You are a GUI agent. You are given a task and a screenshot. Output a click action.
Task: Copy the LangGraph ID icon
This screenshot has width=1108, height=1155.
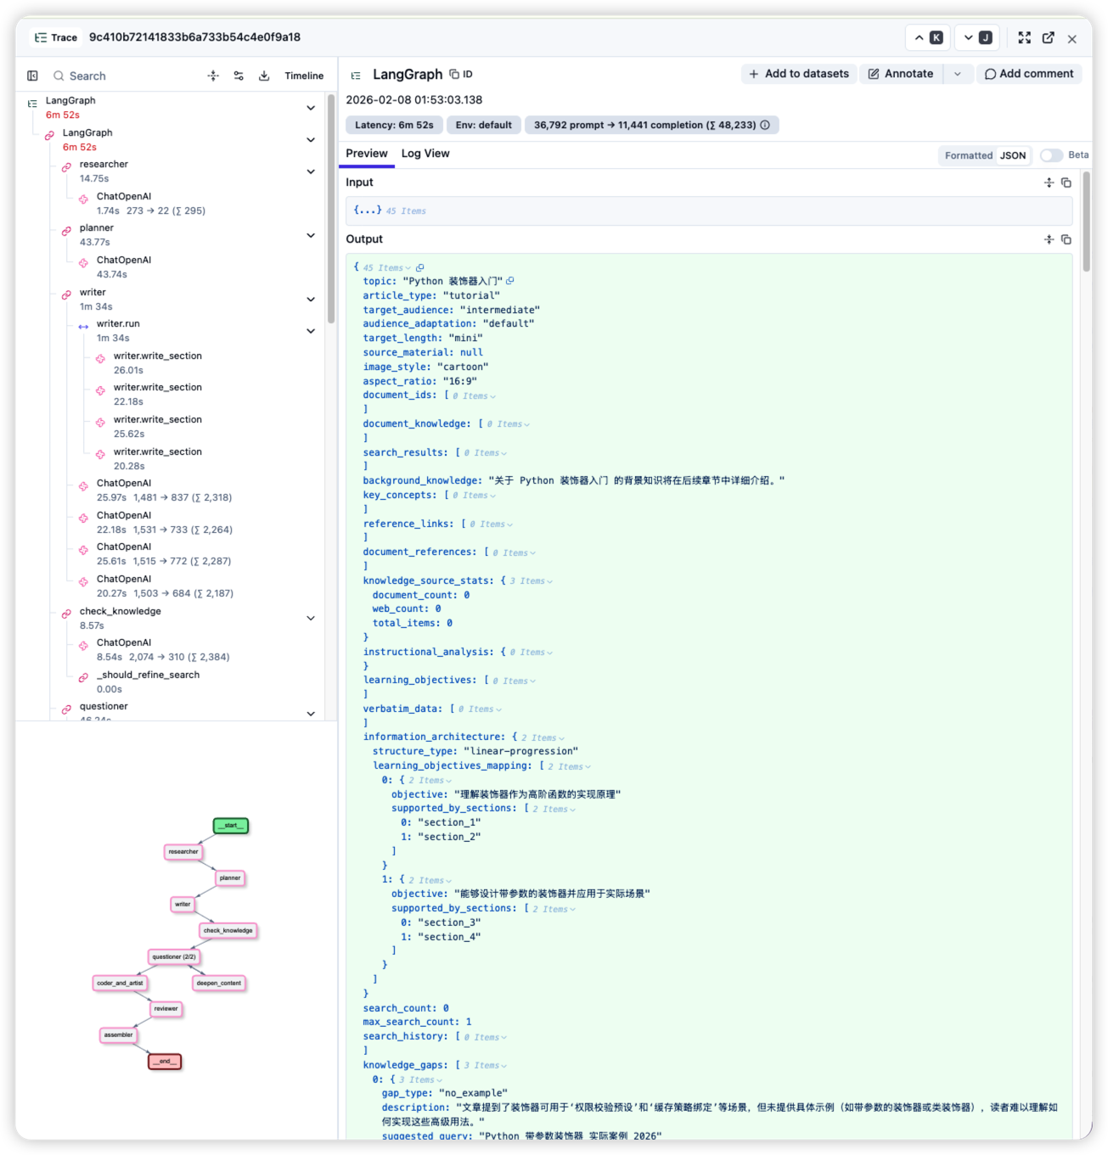[x=461, y=75]
